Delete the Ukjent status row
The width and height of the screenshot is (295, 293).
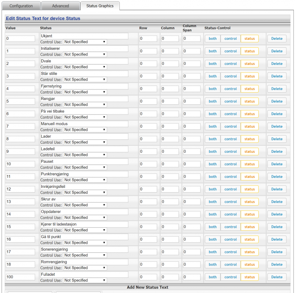277,39
